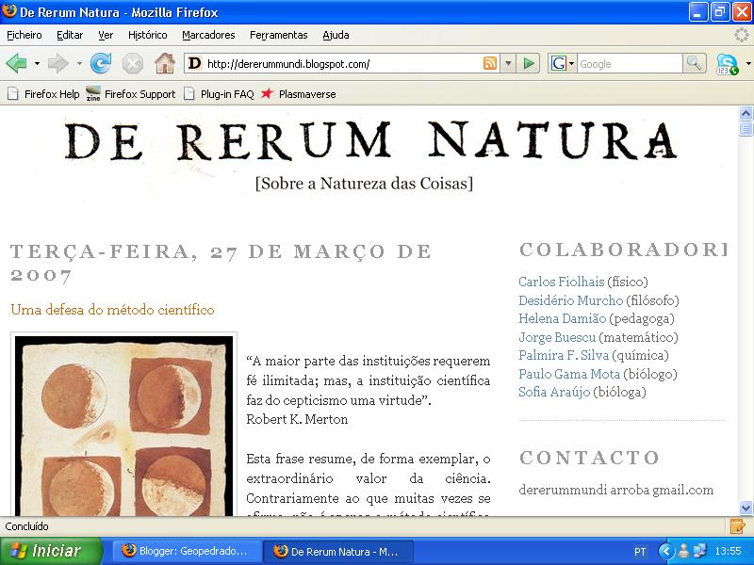Image resolution: width=754 pixels, height=565 pixels.
Task: Open the Home page icon
Action: pos(164,63)
